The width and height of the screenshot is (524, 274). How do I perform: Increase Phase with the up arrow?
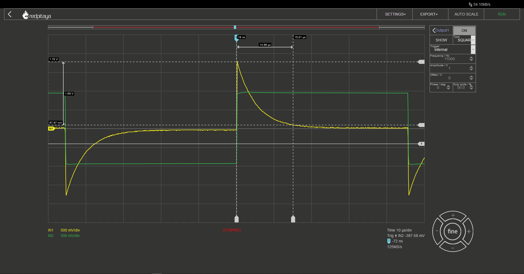pos(448,86)
